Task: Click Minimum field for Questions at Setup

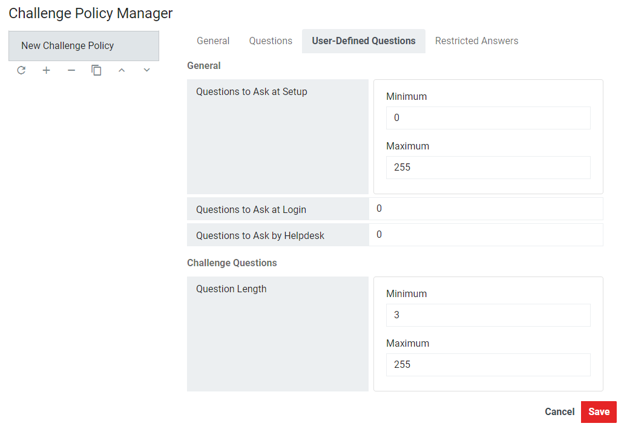Action: pyautogui.click(x=488, y=118)
